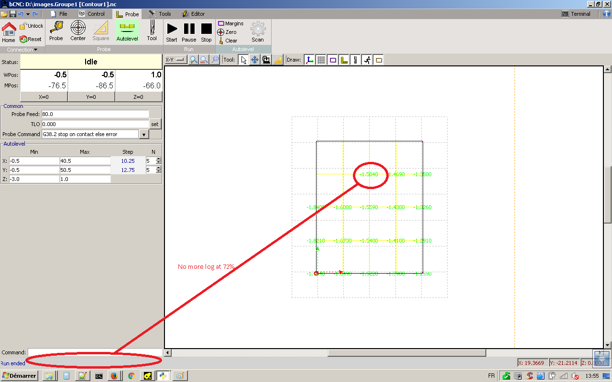Pause the running job
This screenshot has height=382, width=612.
pos(189,32)
